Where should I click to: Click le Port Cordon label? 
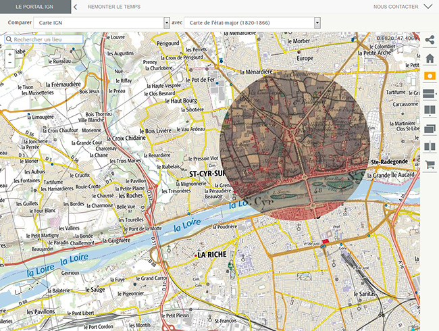click(99, 326)
